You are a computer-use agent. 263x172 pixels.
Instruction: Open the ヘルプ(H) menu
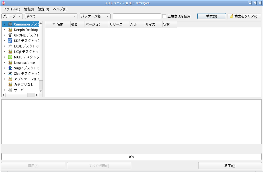click(60, 9)
